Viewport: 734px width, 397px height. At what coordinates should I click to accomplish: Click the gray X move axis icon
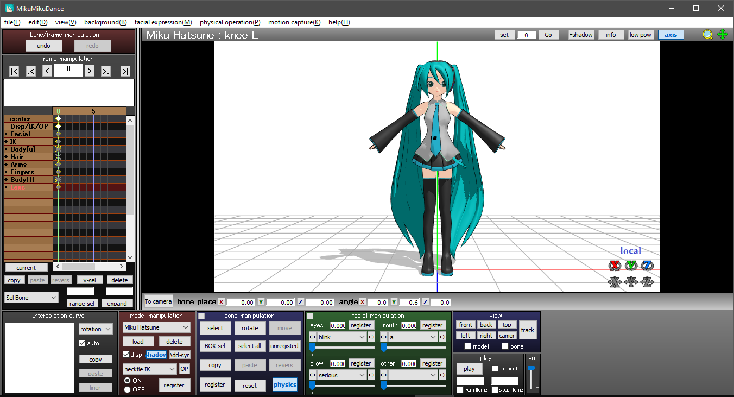click(x=614, y=282)
